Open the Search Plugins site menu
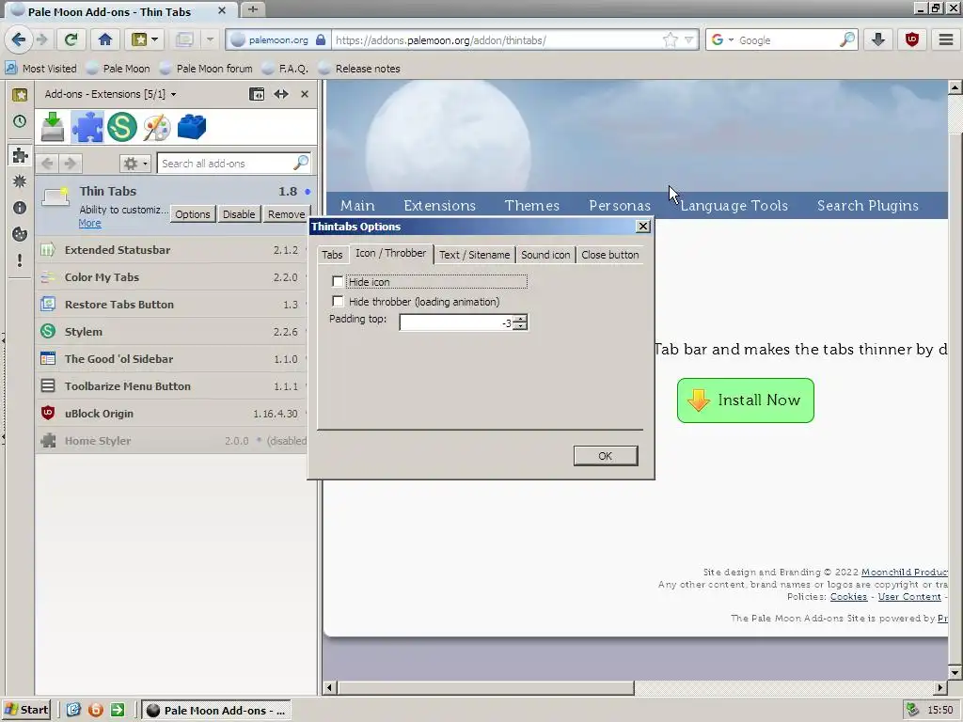963x722 pixels. 867,206
